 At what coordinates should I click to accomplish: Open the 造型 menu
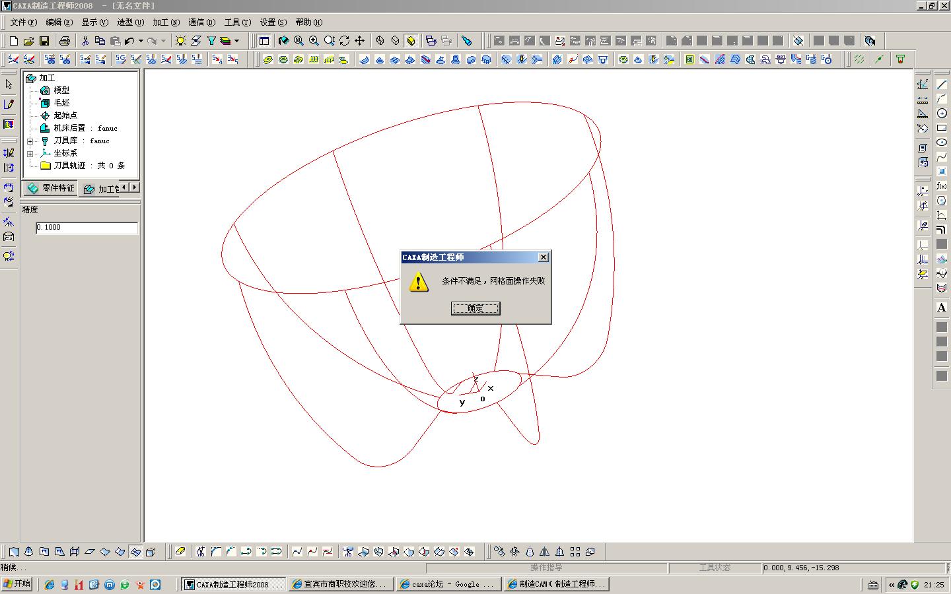tap(130, 22)
